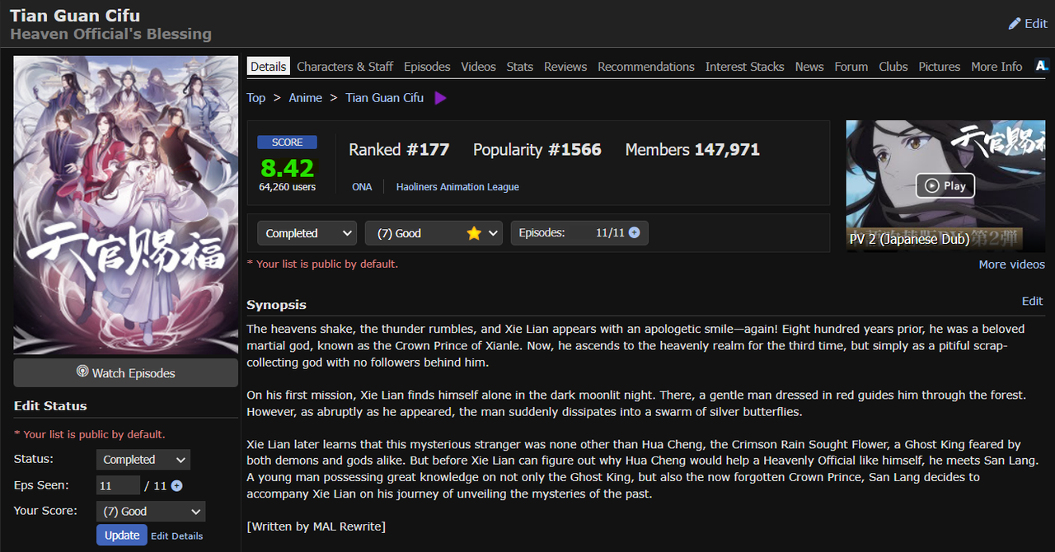
Task: Click the blue A icon after More Info
Action: pyautogui.click(x=1041, y=66)
